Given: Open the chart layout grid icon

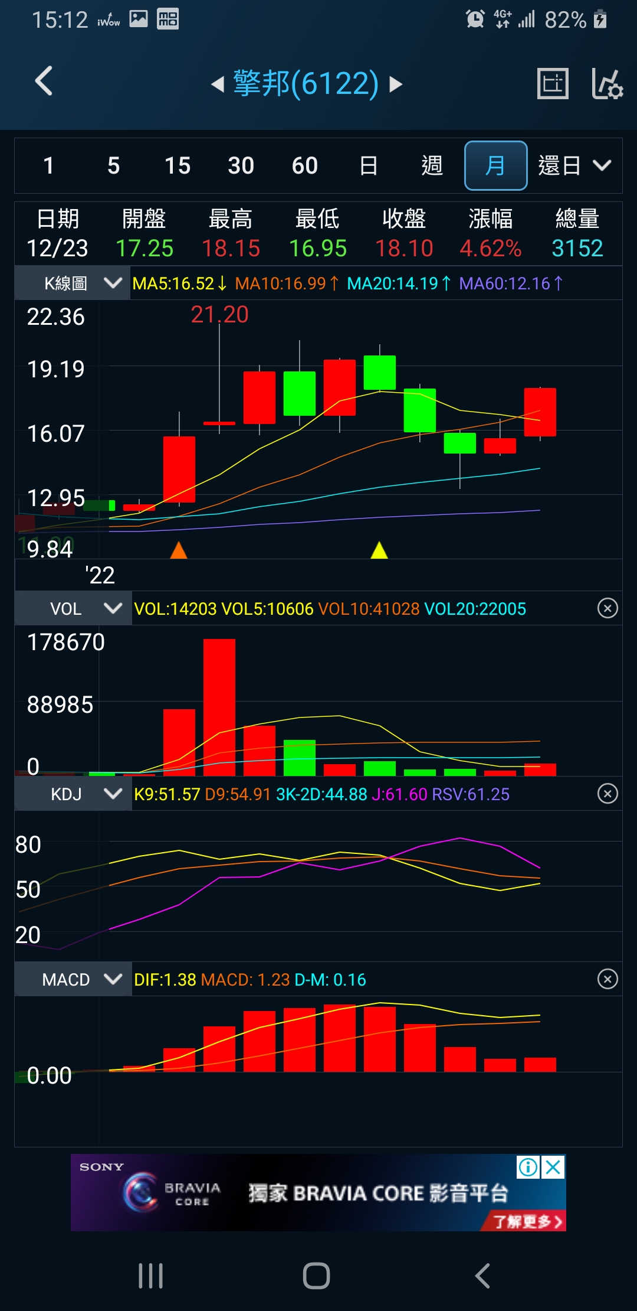Looking at the screenshot, I should tap(553, 83).
